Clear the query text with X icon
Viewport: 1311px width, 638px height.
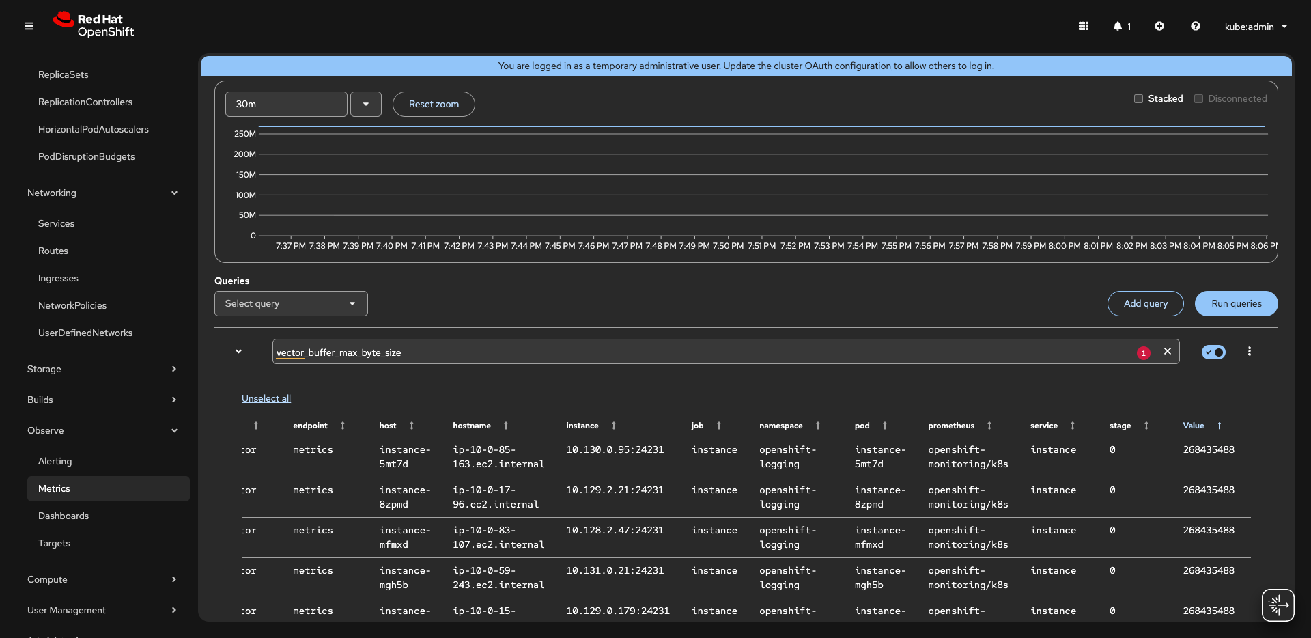point(1168,351)
